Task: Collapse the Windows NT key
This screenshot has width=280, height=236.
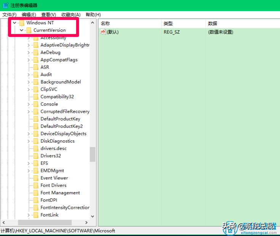Action: tap(14, 23)
